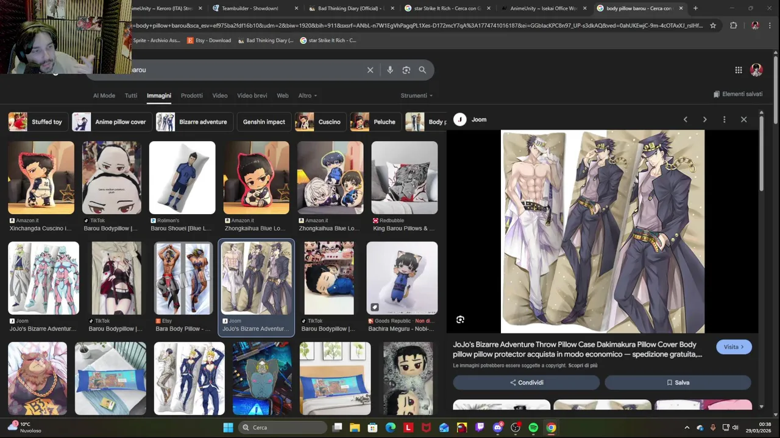The width and height of the screenshot is (780, 438).
Task: Launch Microsoft Edge from the taskbar
Action: click(x=391, y=428)
